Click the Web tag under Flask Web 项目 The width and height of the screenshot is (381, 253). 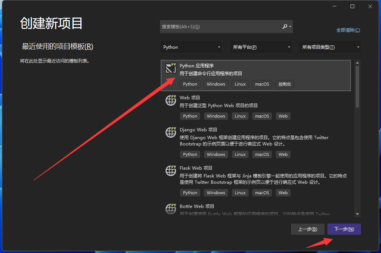point(283,193)
